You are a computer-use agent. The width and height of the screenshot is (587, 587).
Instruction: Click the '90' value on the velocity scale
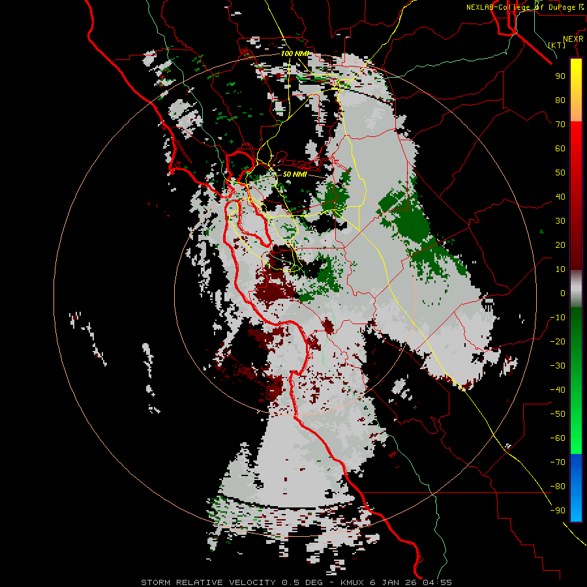pos(560,76)
